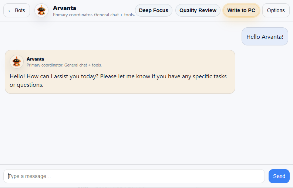
Task: Click the reply subtitle 'Primary coordinator. General chat + tools.'
Action: coord(64,65)
